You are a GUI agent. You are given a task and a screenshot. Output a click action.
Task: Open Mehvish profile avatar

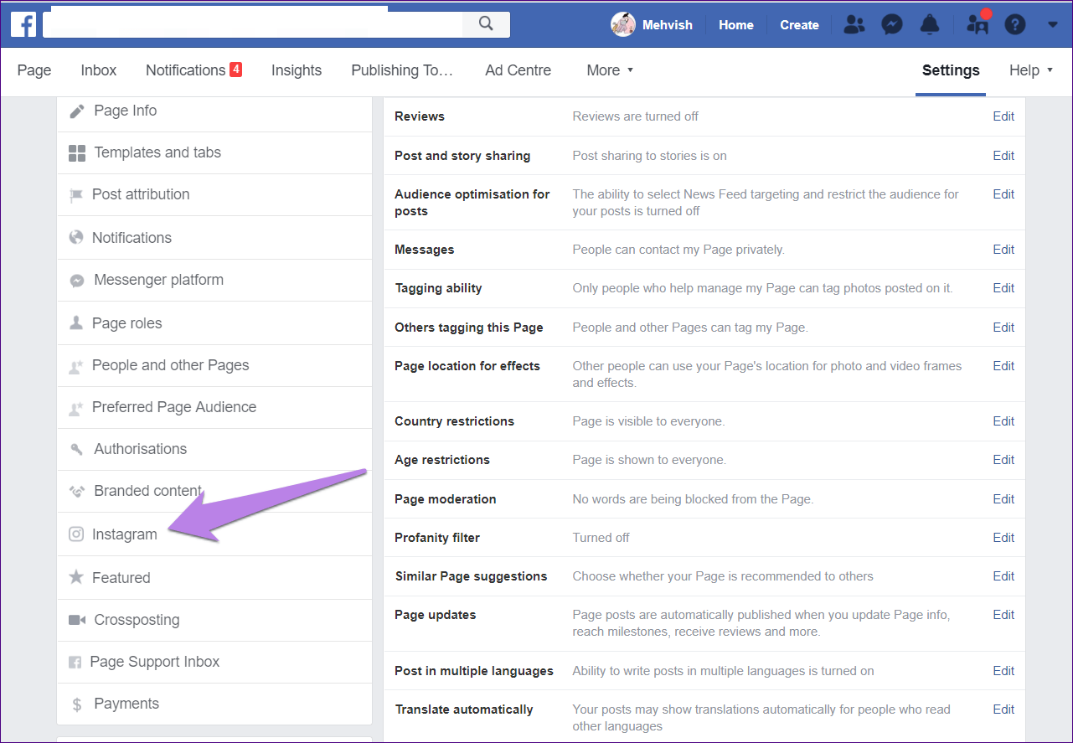tap(623, 24)
